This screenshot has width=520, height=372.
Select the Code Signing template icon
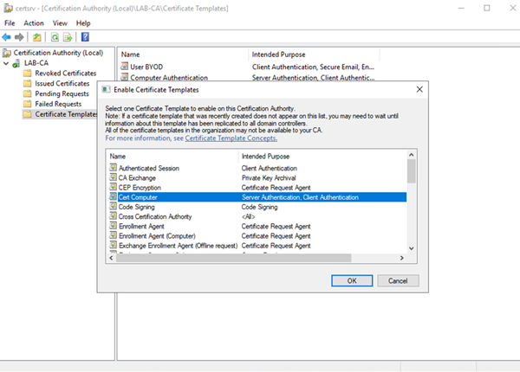[113, 207]
